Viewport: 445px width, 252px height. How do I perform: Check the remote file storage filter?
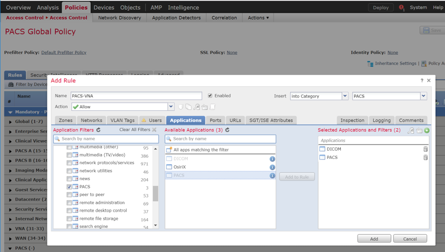(x=69, y=219)
